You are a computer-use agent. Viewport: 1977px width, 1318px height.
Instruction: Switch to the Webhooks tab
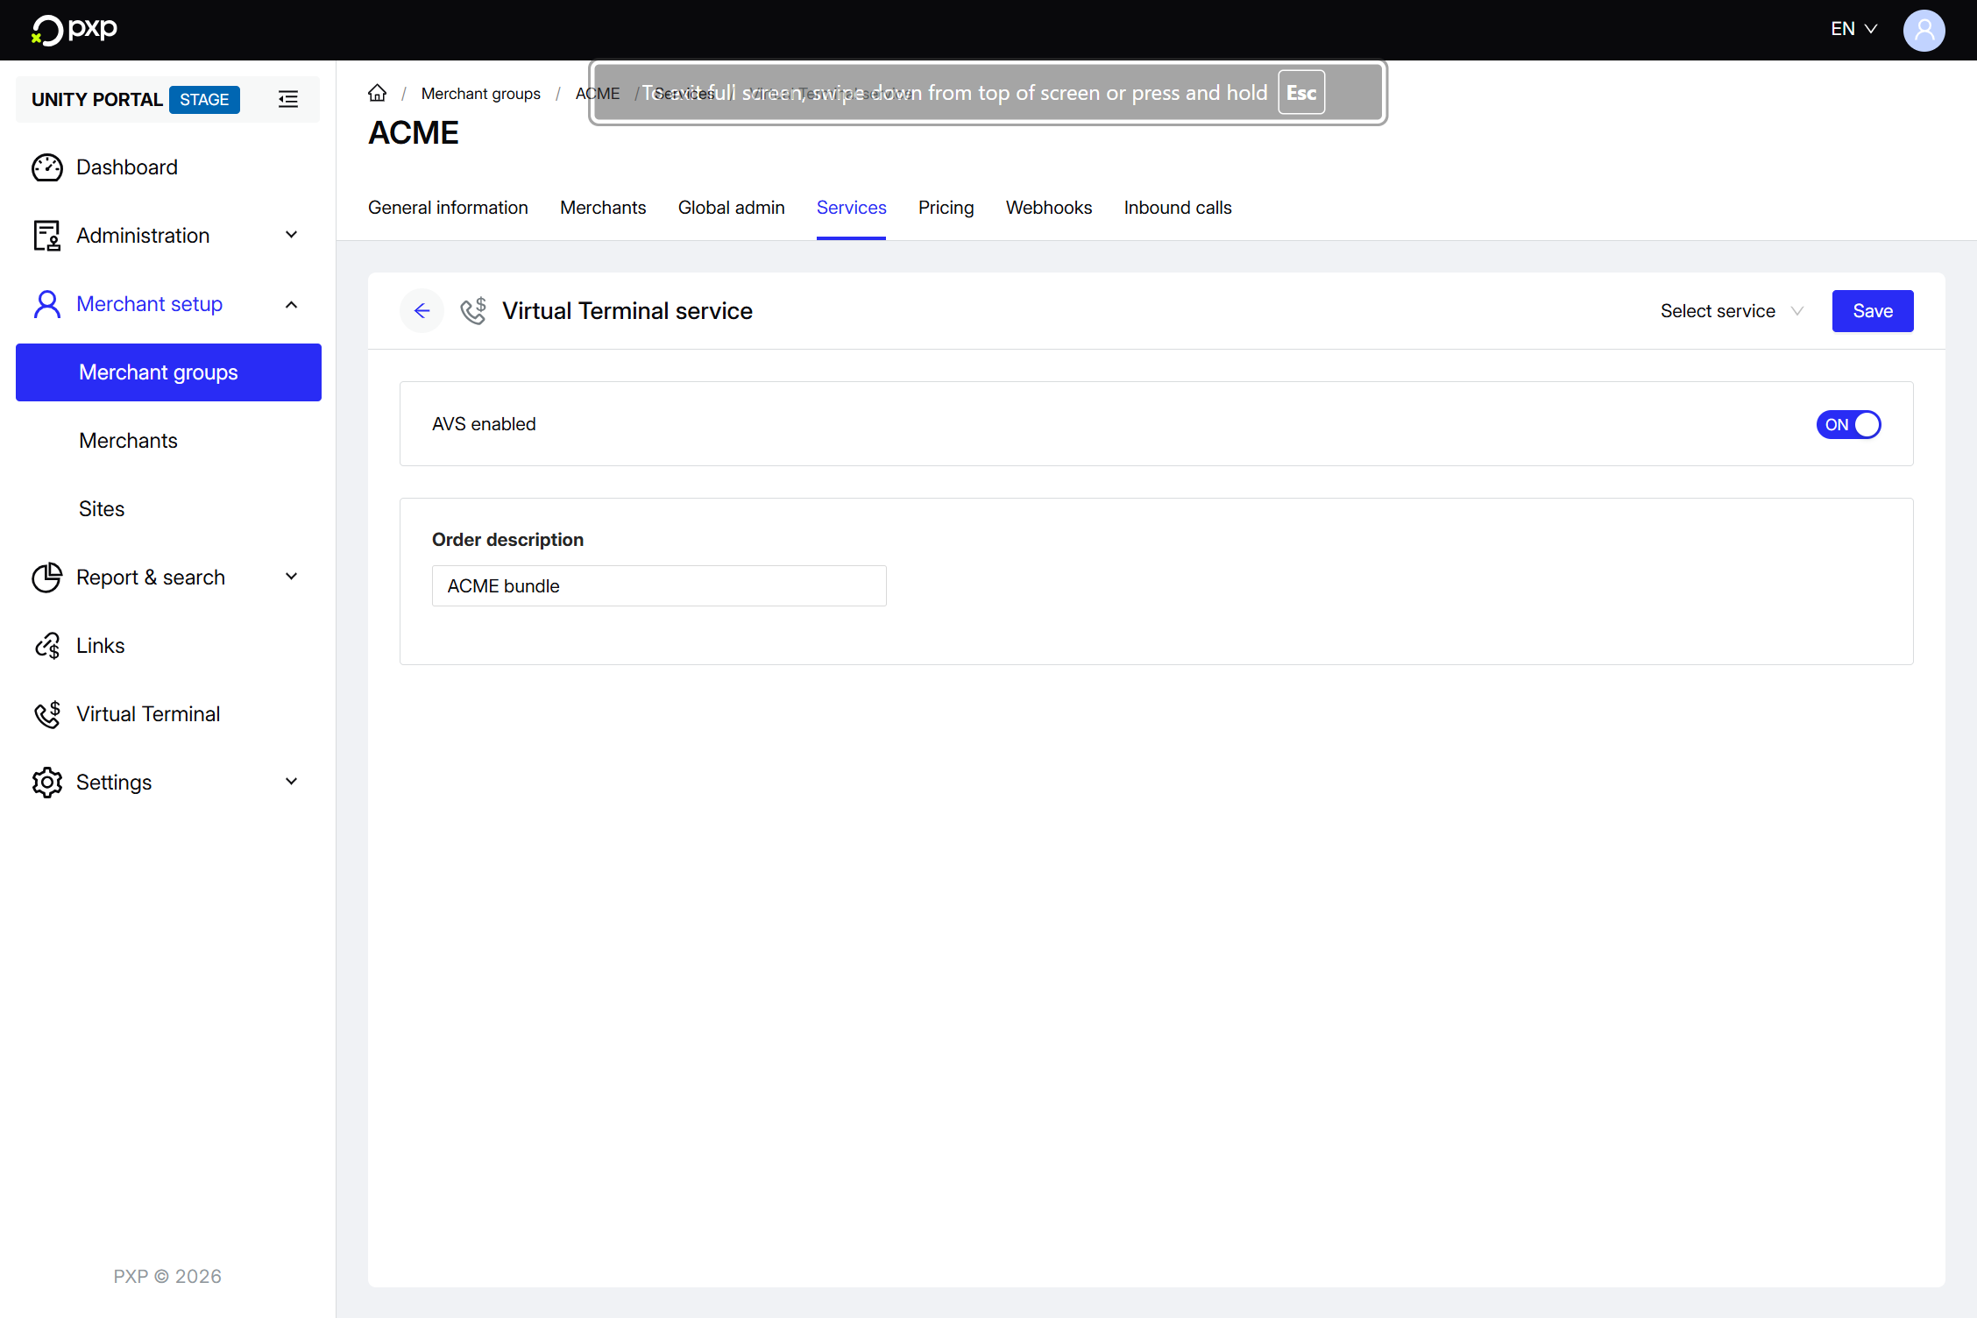pos(1048,208)
